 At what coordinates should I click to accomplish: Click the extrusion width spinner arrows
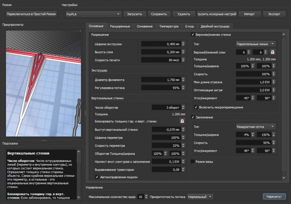click(x=183, y=44)
